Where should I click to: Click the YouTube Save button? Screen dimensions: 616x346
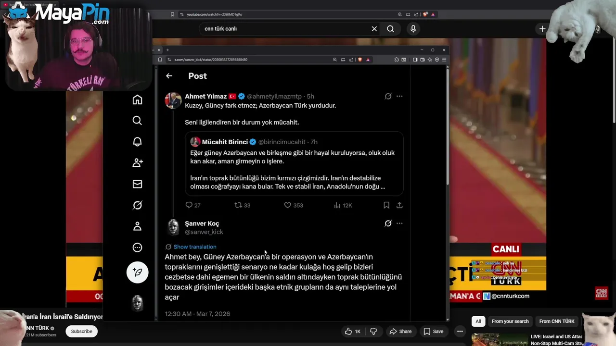(434, 331)
